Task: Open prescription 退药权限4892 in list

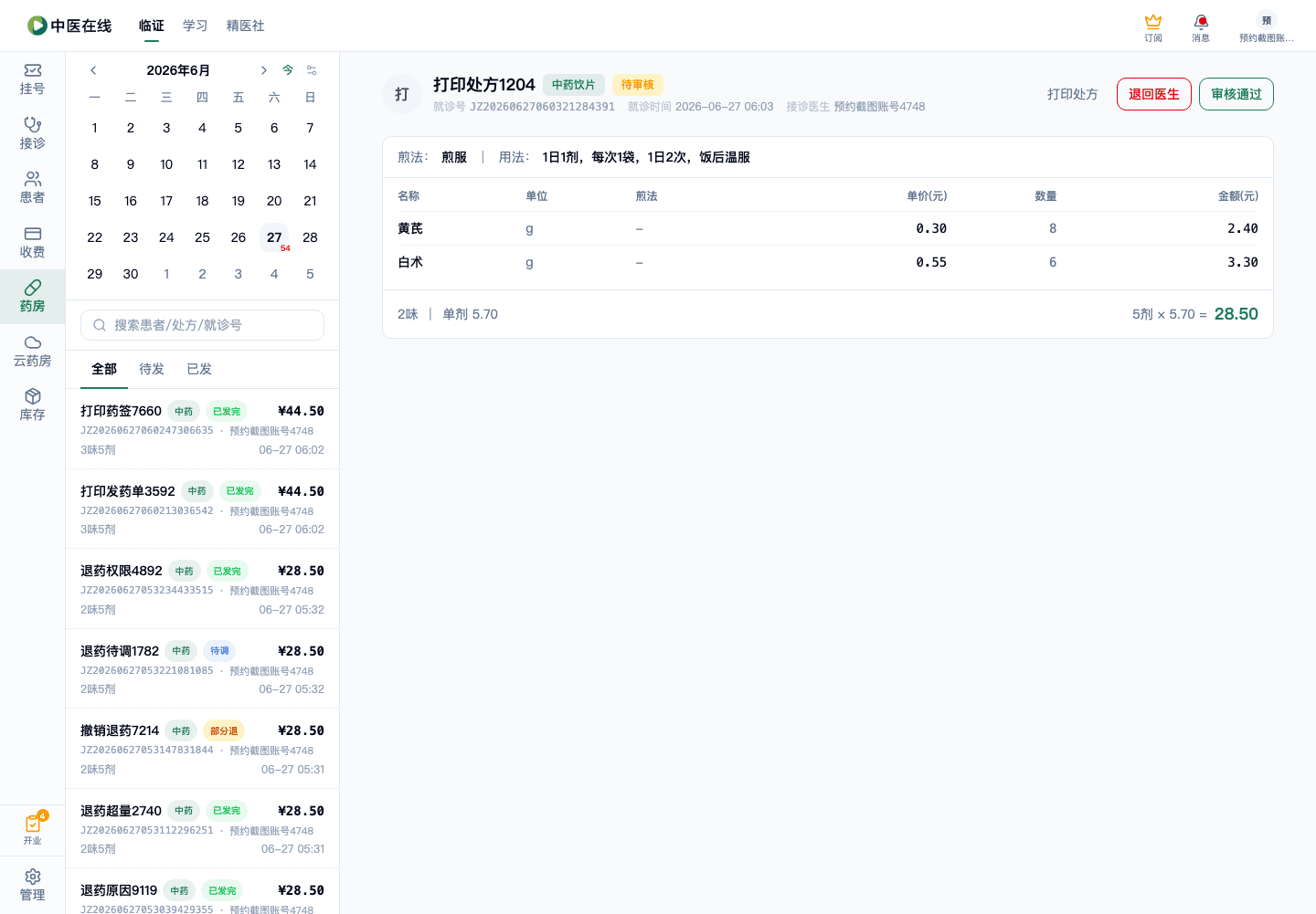Action: pyautogui.click(x=203, y=589)
